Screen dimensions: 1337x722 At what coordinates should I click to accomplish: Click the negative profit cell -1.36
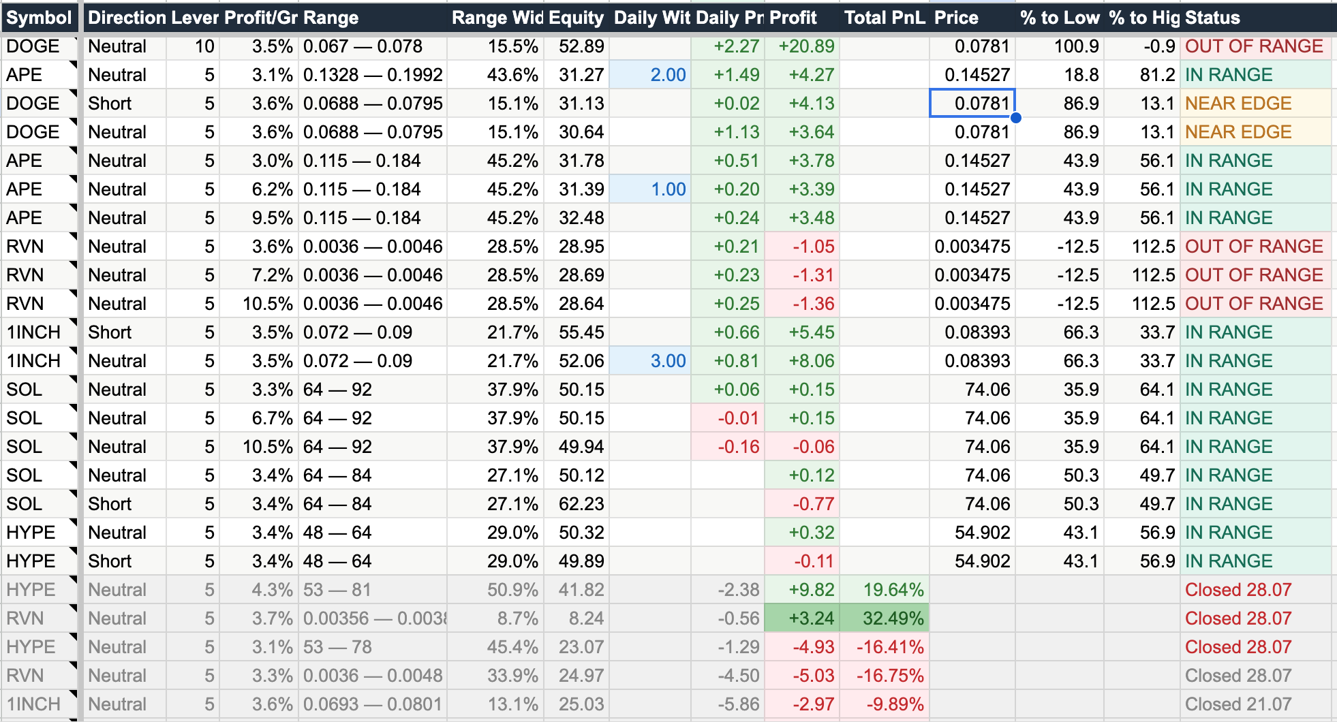point(802,304)
